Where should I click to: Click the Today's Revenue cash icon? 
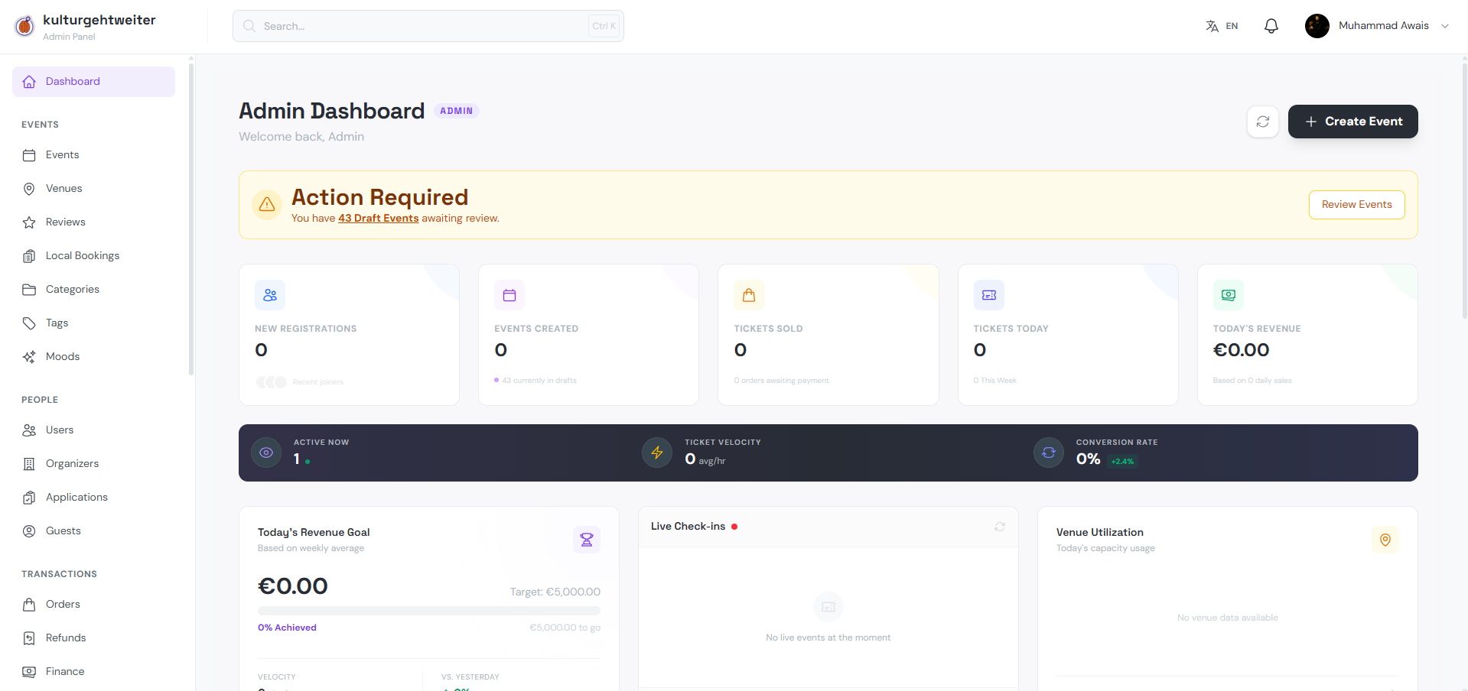[1228, 295]
